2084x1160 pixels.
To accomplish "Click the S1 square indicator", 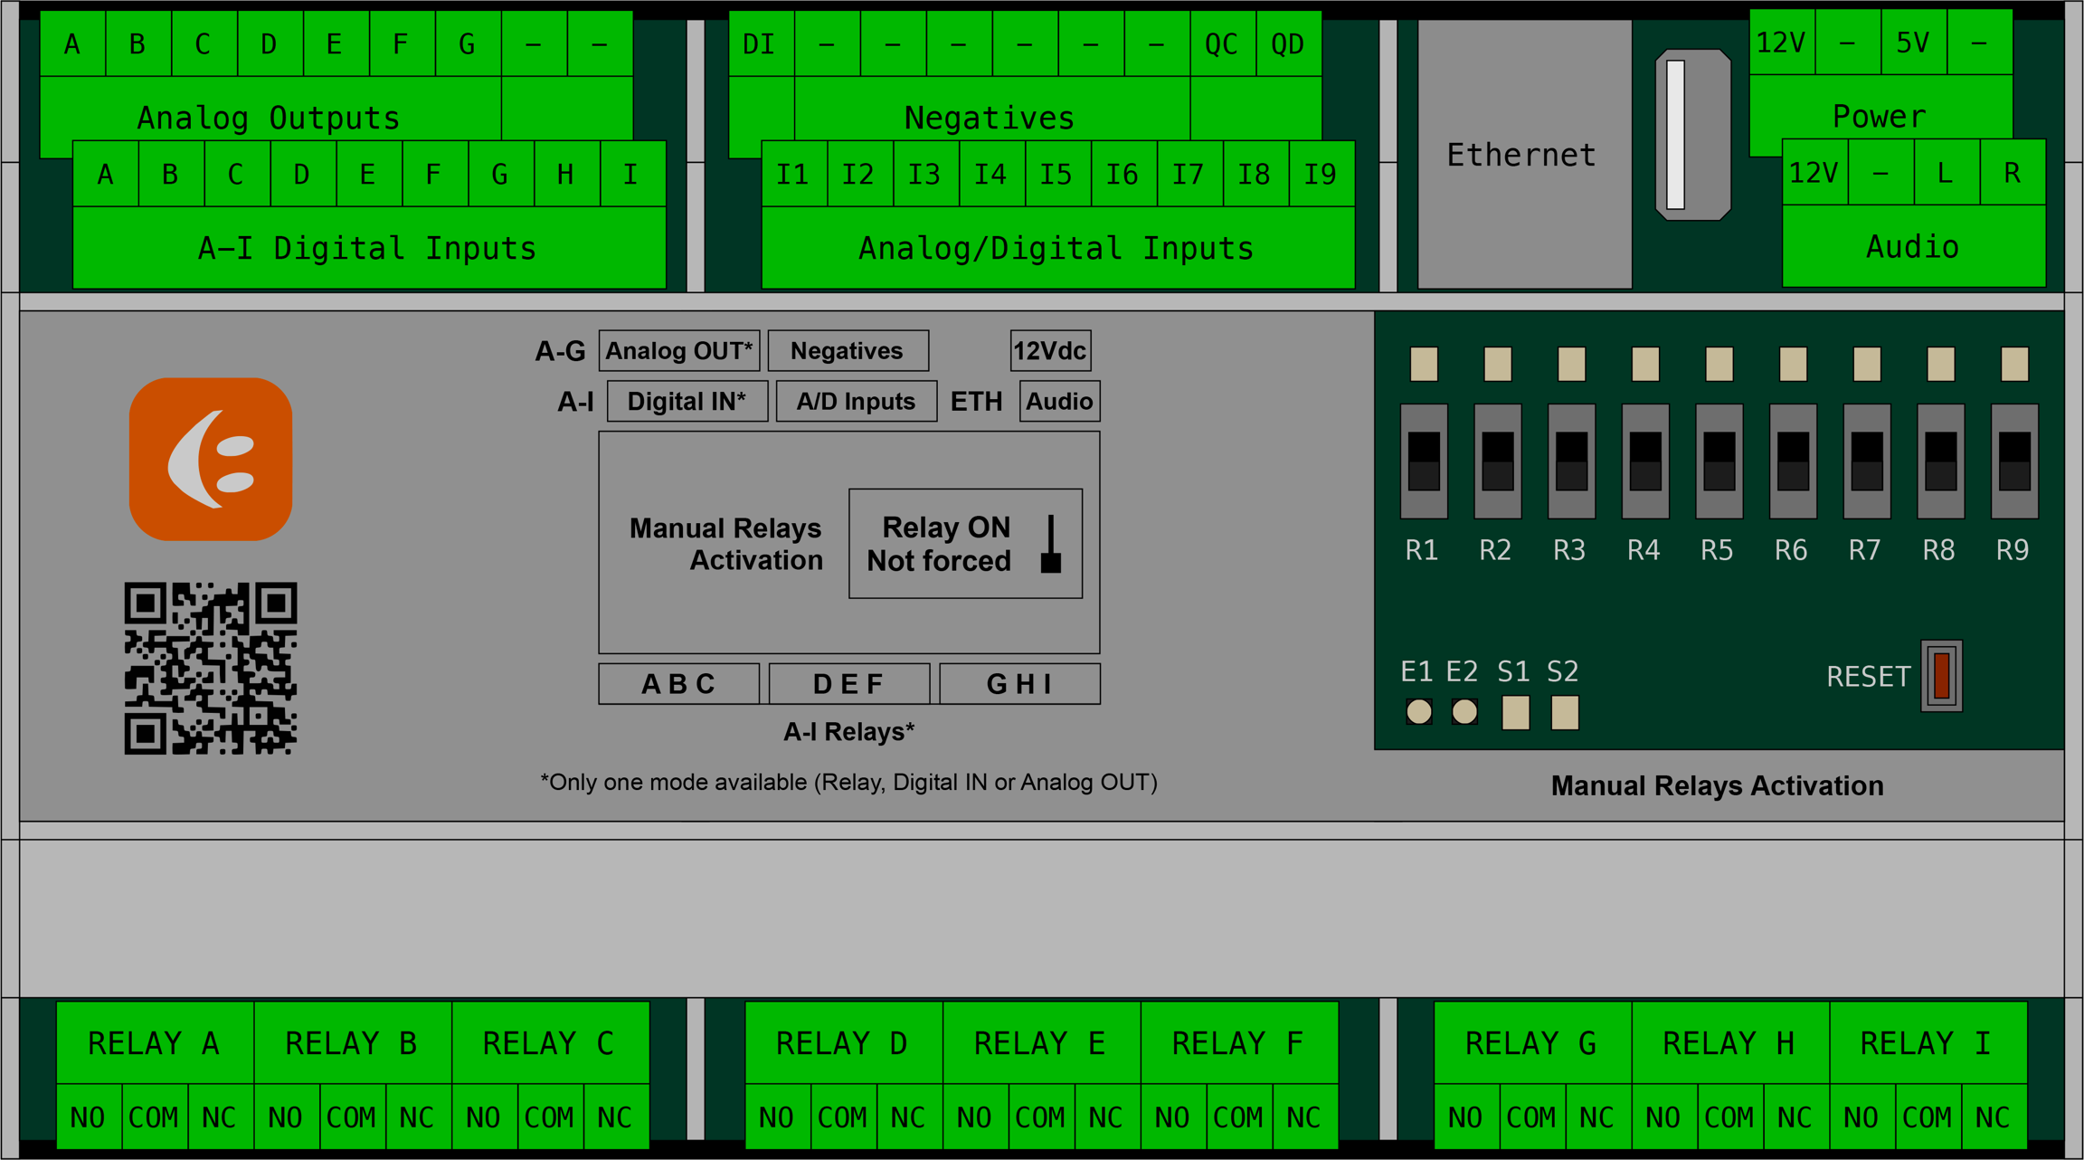I will [x=1515, y=712].
